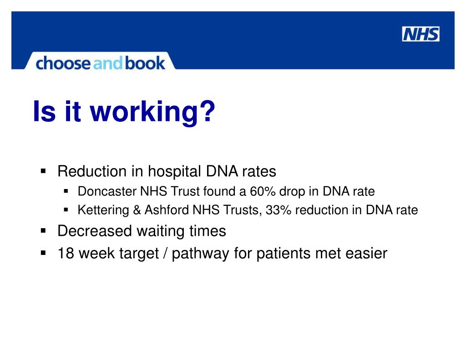This screenshot has width=466, height=349.
Task: Click the sub-bullet before 'Kettering & Ashford'
Action: tap(66, 210)
